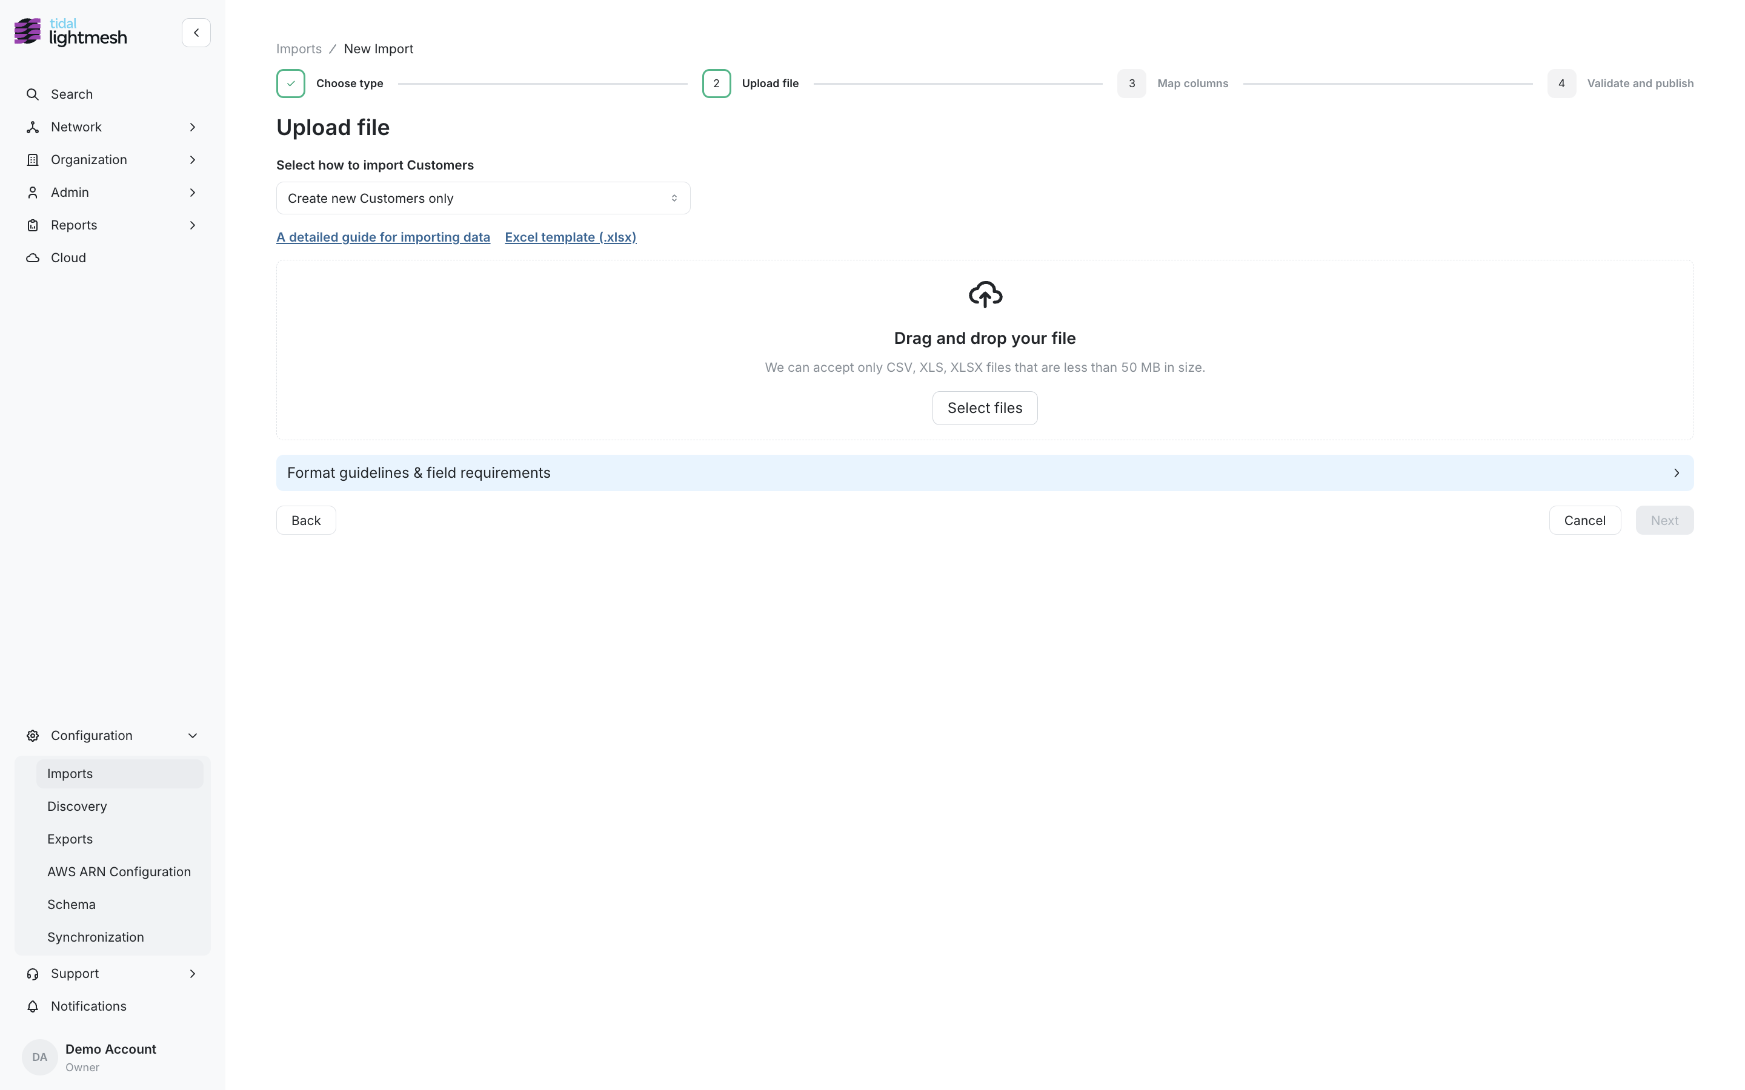Click the Support headset icon
The width and height of the screenshot is (1745, 1090).
(33, 974)
